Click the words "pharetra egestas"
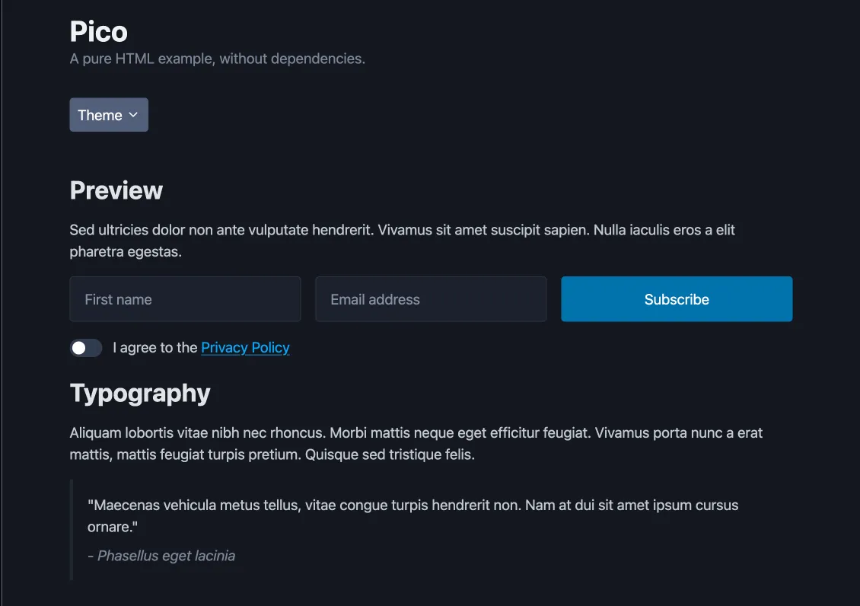The image size is (860, 606). pyautogui.click(x=126, y=252)
